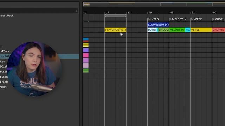This screenshot has height=126, width=225.
Task: Select the cyan HEA clip
Action: 188,30
